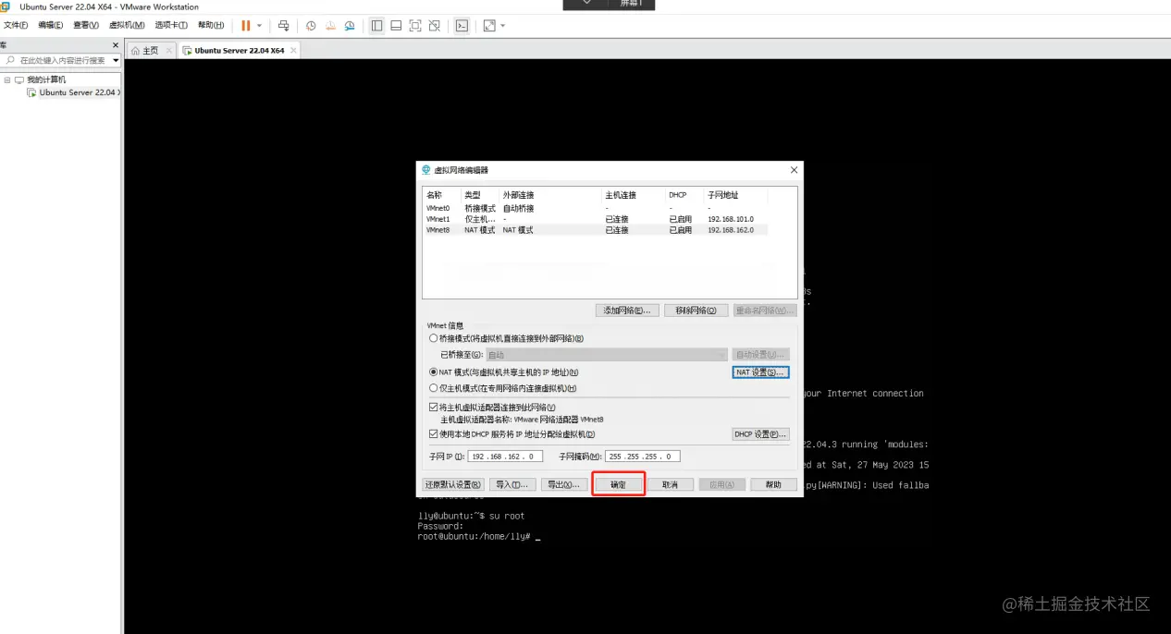
Task: Click the 子网 IP address field
Action: click(x=505, y=457)
